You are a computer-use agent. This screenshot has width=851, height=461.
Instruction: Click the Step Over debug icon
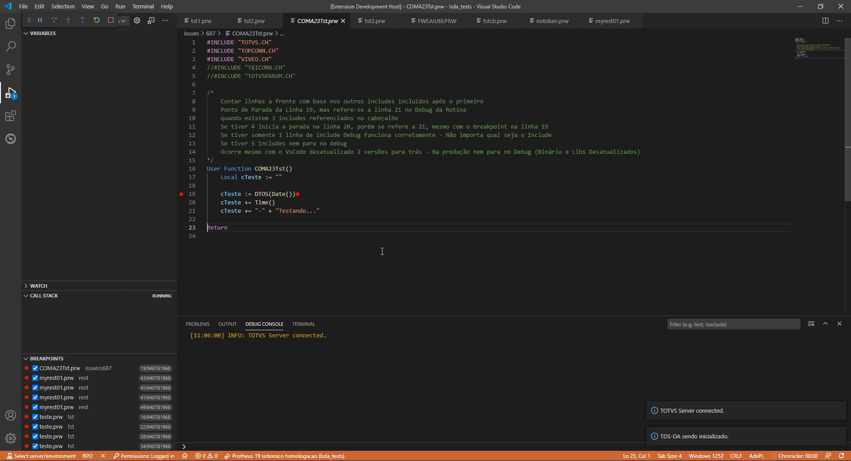tap(54, 20)
